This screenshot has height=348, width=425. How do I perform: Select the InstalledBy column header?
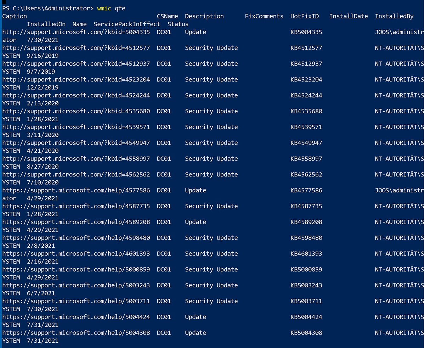click(394, 16)
